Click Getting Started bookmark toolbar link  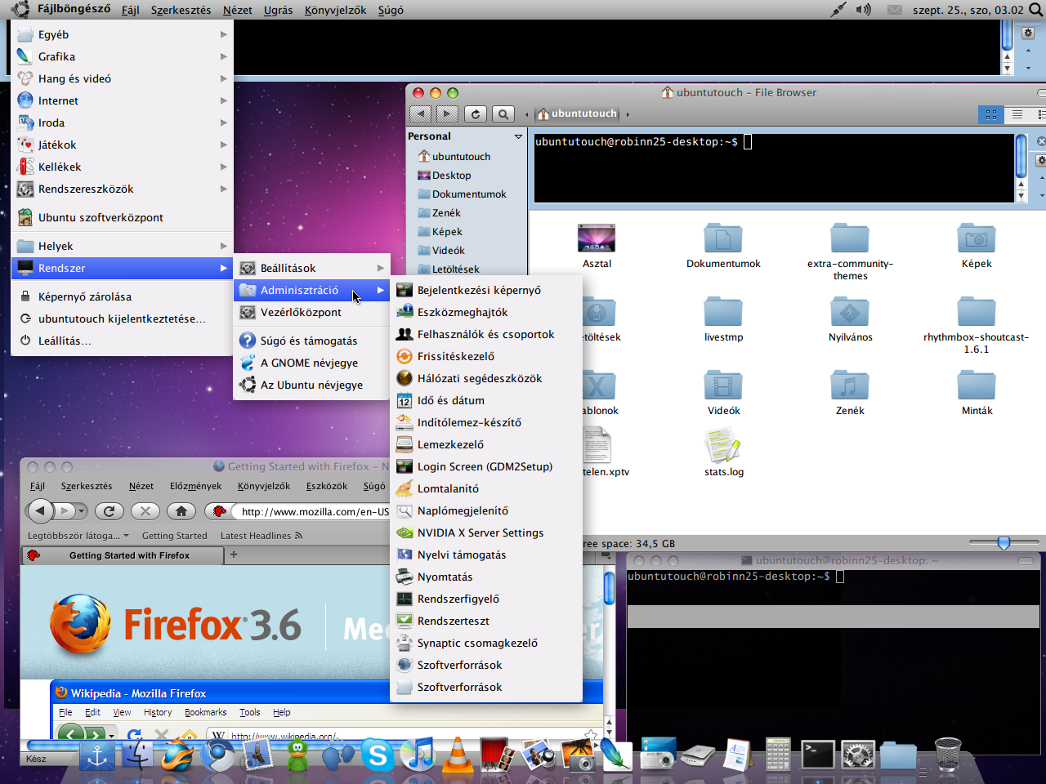[174, 536]
